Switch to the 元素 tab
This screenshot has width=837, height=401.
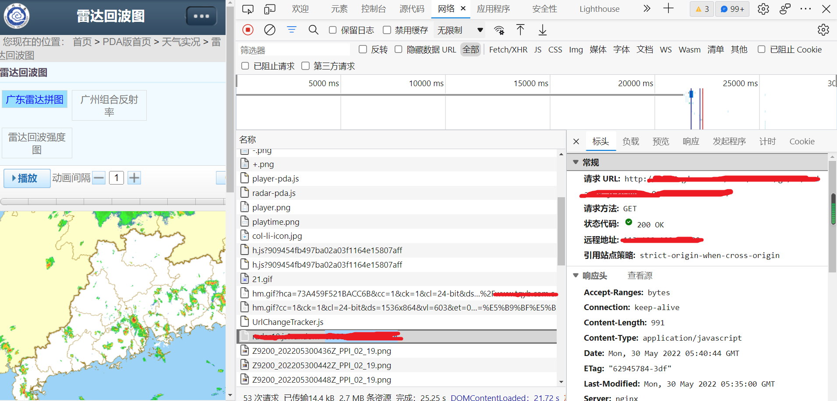(339, 9)
